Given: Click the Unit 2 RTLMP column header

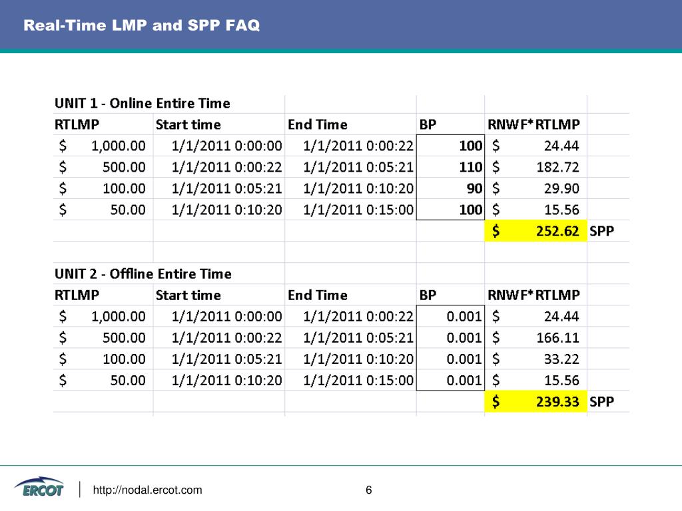Looking at the screenshot, I should 77,295.
